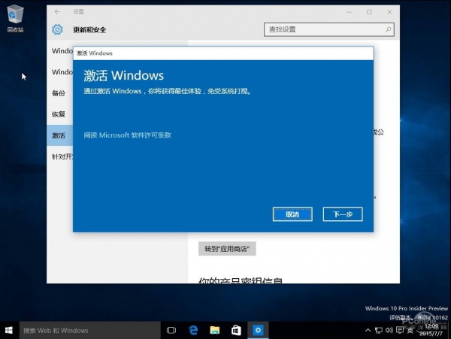
Task: Open Task View from the taskbar
Action: (171, 330)
